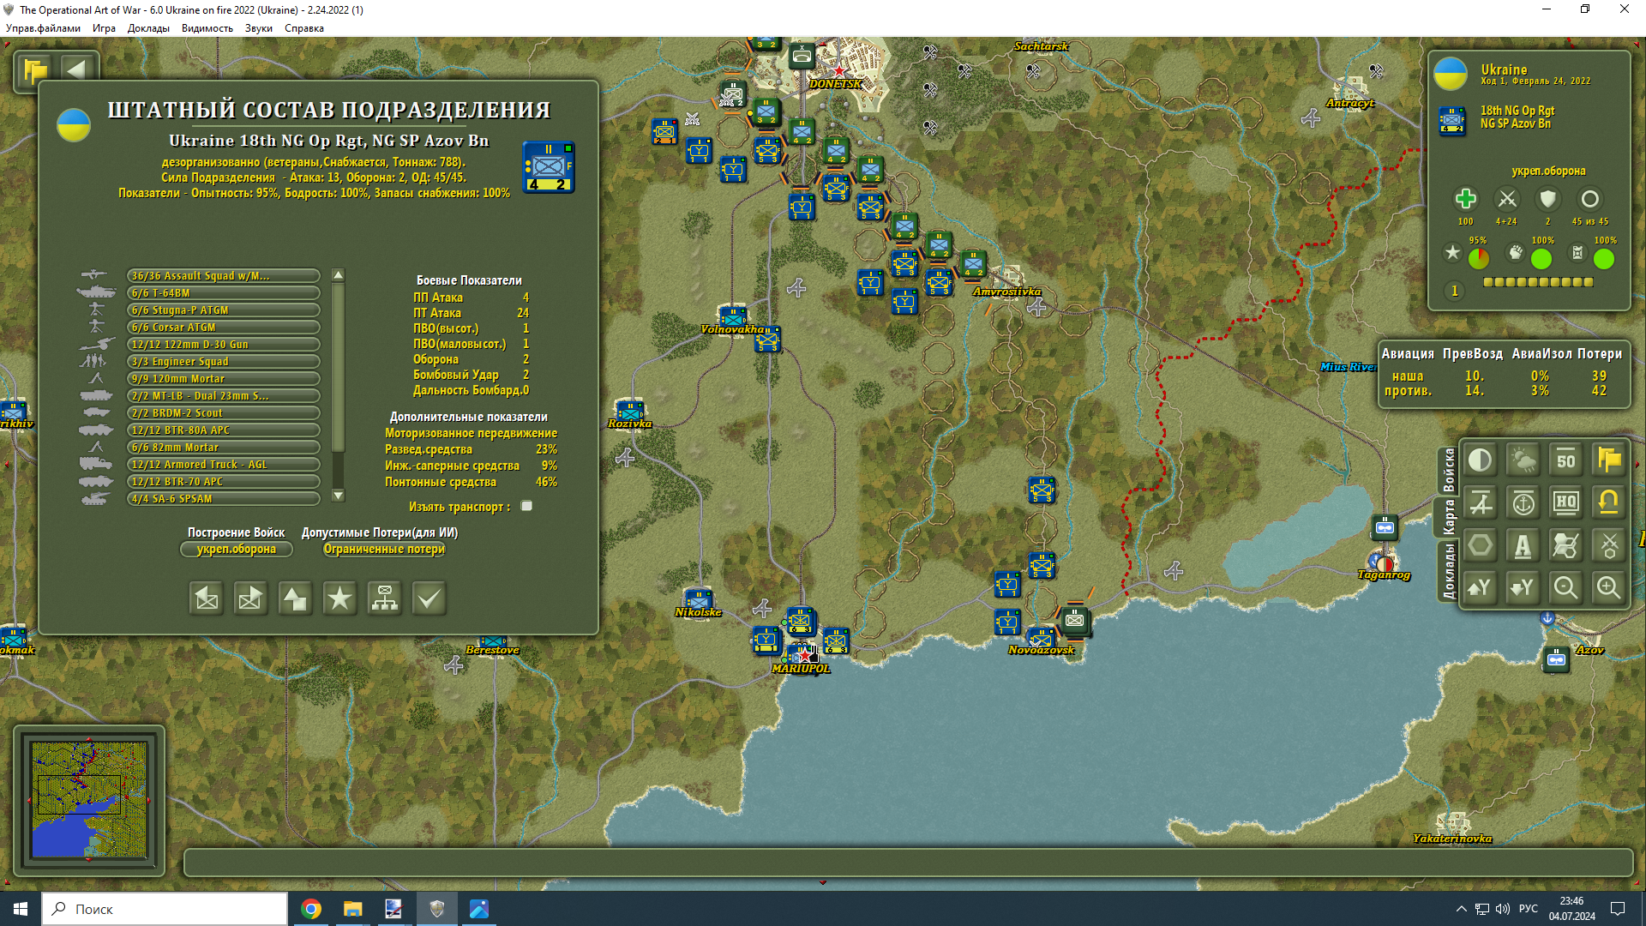Click the 95% proficiency pie indicator

[1479, 258]
